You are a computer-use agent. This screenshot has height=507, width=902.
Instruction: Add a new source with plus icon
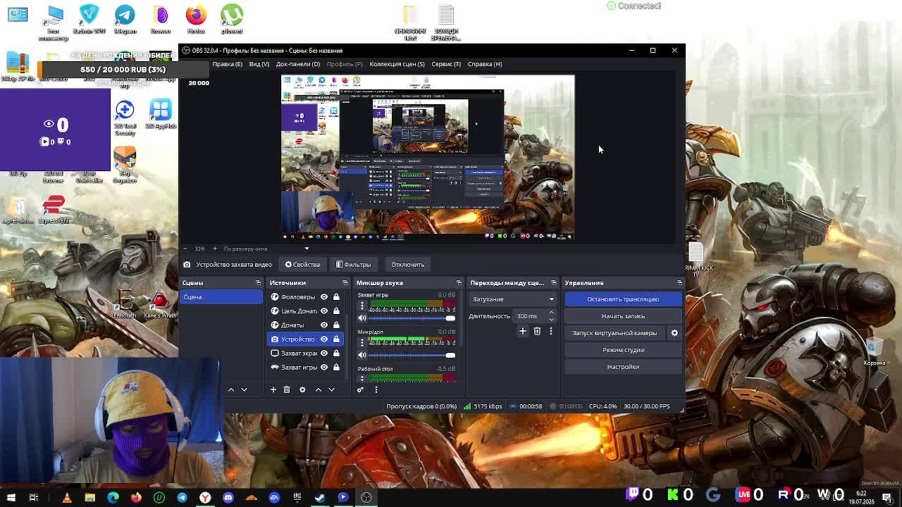tap(273, 389)
